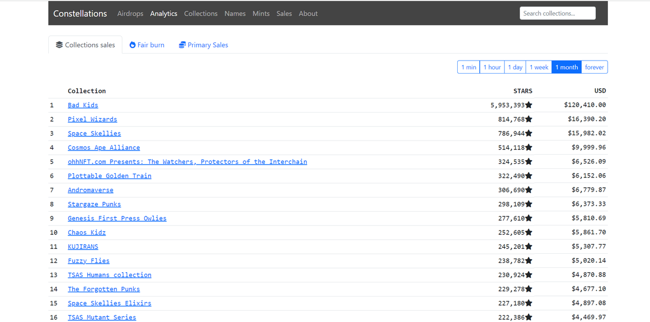Click the star icon beside 514,118
Screen dimensions: 650x322
pyautogui.click(x=529, y=147)
